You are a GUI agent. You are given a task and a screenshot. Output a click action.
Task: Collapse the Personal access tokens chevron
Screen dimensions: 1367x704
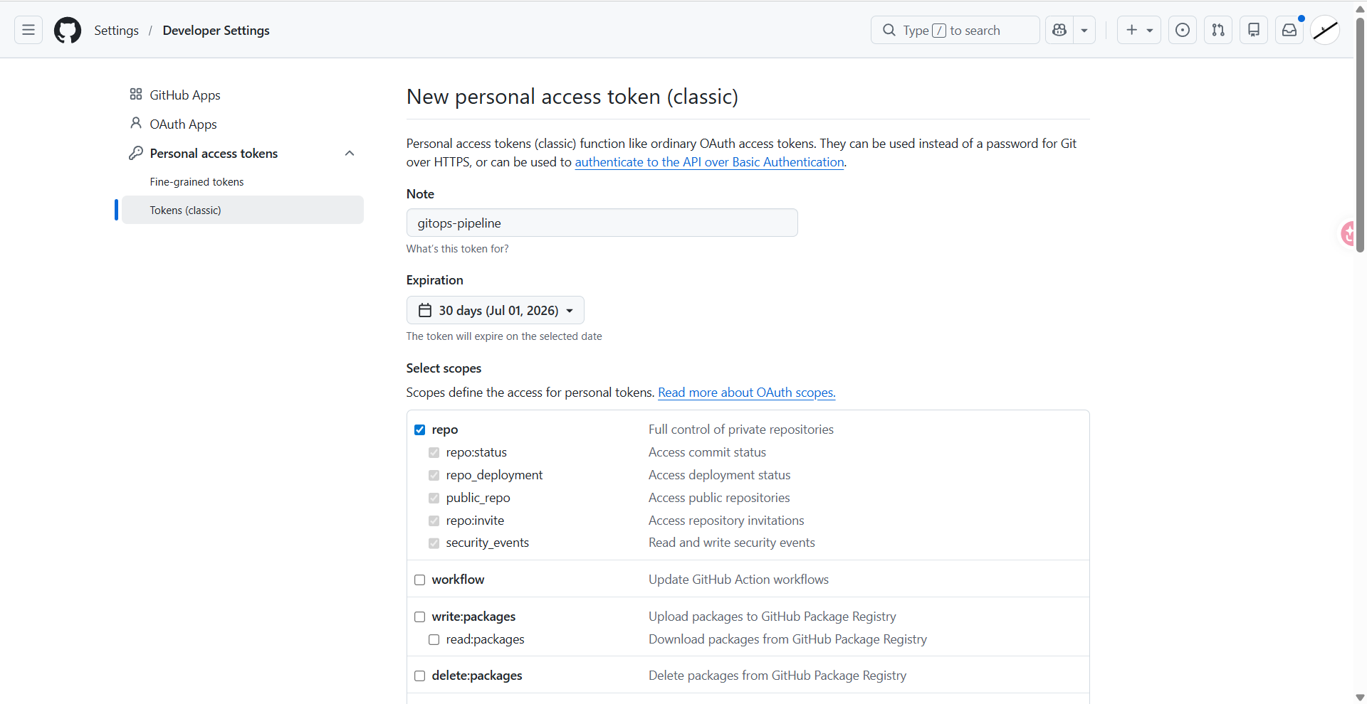(350, 153)
